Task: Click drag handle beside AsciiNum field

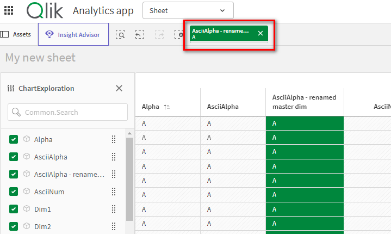Action: tap(114, 192)
